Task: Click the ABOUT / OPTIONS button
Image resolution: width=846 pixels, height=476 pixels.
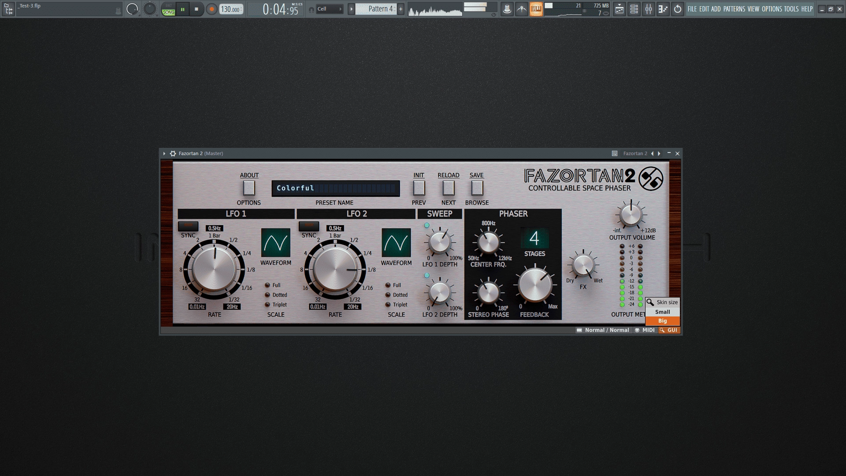Action: [249, 188]
